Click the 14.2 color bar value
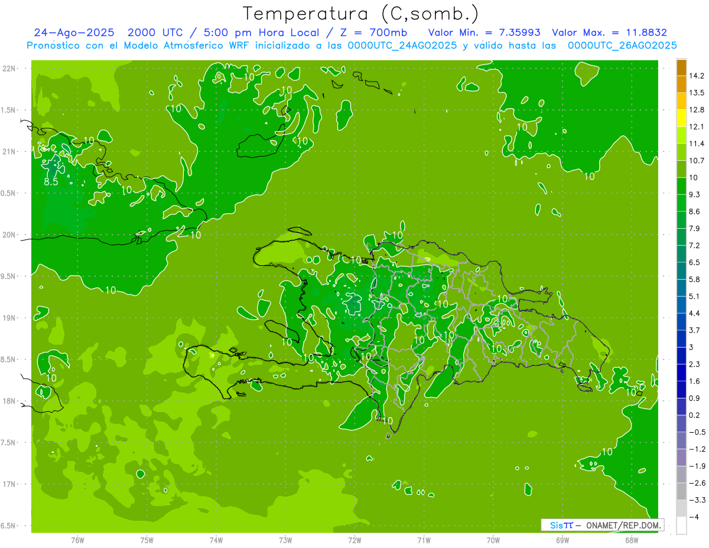The width and height of the screenshot is (709, 548). [697, 76]
